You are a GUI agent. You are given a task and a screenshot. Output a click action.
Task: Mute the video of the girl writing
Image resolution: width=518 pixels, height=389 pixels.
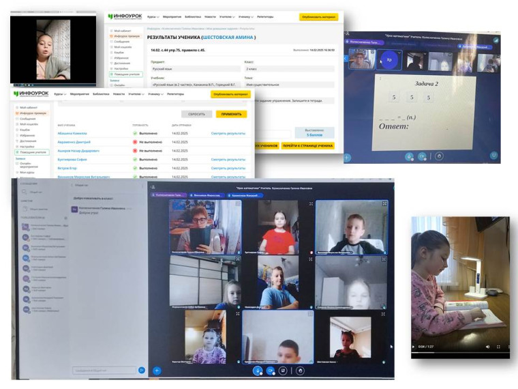pyautogui.click(x=487, y=347)
